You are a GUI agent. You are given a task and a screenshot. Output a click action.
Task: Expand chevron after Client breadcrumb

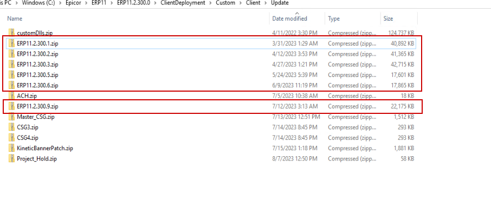tap(266, 3)
